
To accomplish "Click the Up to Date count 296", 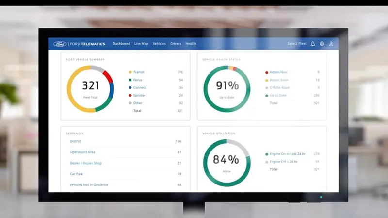I will pos(317,95).
